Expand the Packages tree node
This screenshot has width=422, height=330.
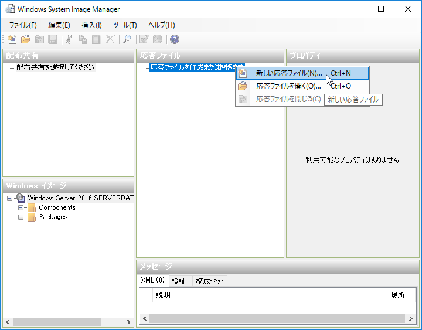pos(21,217)
